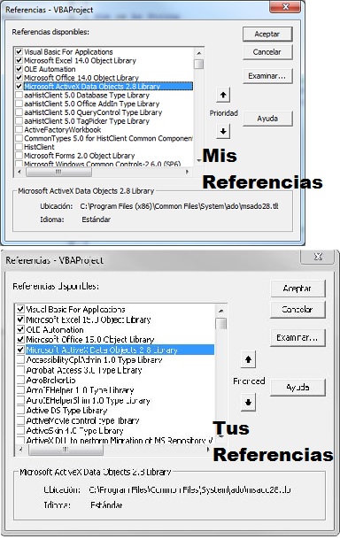Select Microsoft ActiveX Data Objects row in bottom list

pos(120,350)
